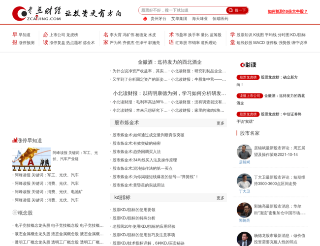This screenshot has height=246, width=320.
Task: Click 郭施亮 avatar photo
Action: pyautogui.click(x=244, y=210)
